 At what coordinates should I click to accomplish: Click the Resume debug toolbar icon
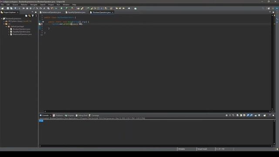tap(24, 8)
